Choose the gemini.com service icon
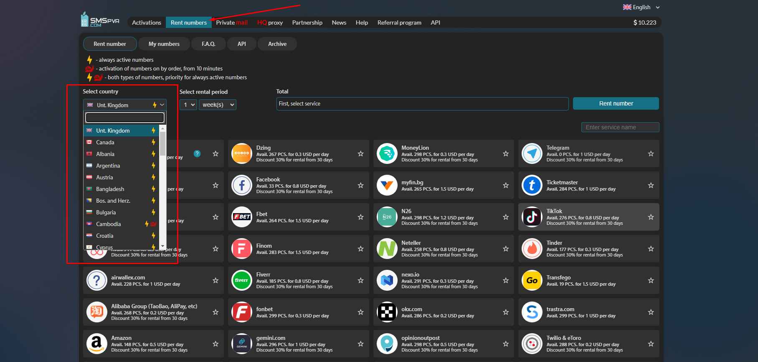This screenshot has width=758, height=362. pyautogui.click(x=242, y=344)
